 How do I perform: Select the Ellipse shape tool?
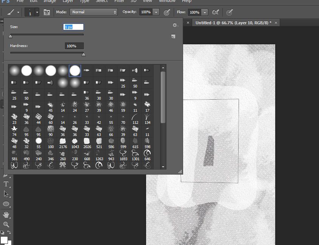click(x=6, y=204)
